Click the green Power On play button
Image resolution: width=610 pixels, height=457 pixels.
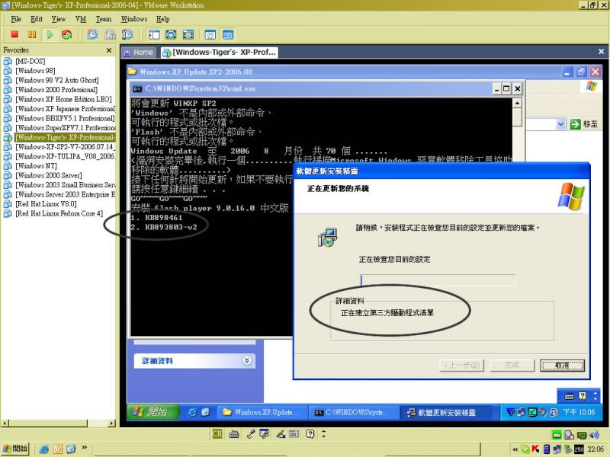coord(50,34)
